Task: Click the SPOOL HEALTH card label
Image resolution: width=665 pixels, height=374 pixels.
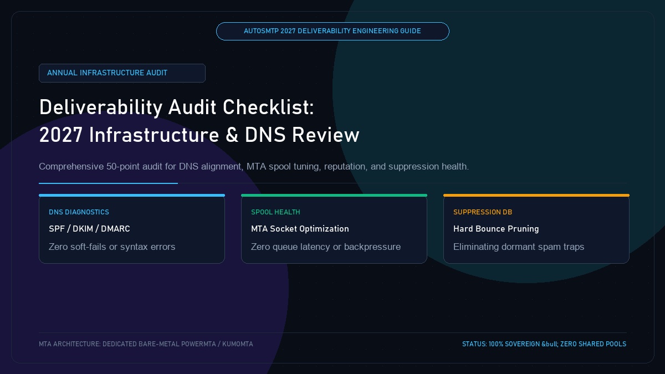Action: [x=275, y=212]
